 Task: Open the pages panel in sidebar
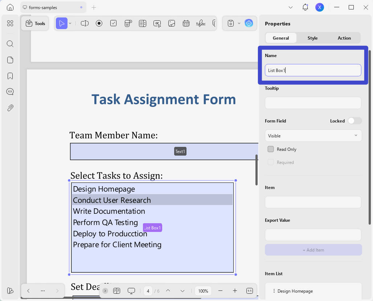10,60
